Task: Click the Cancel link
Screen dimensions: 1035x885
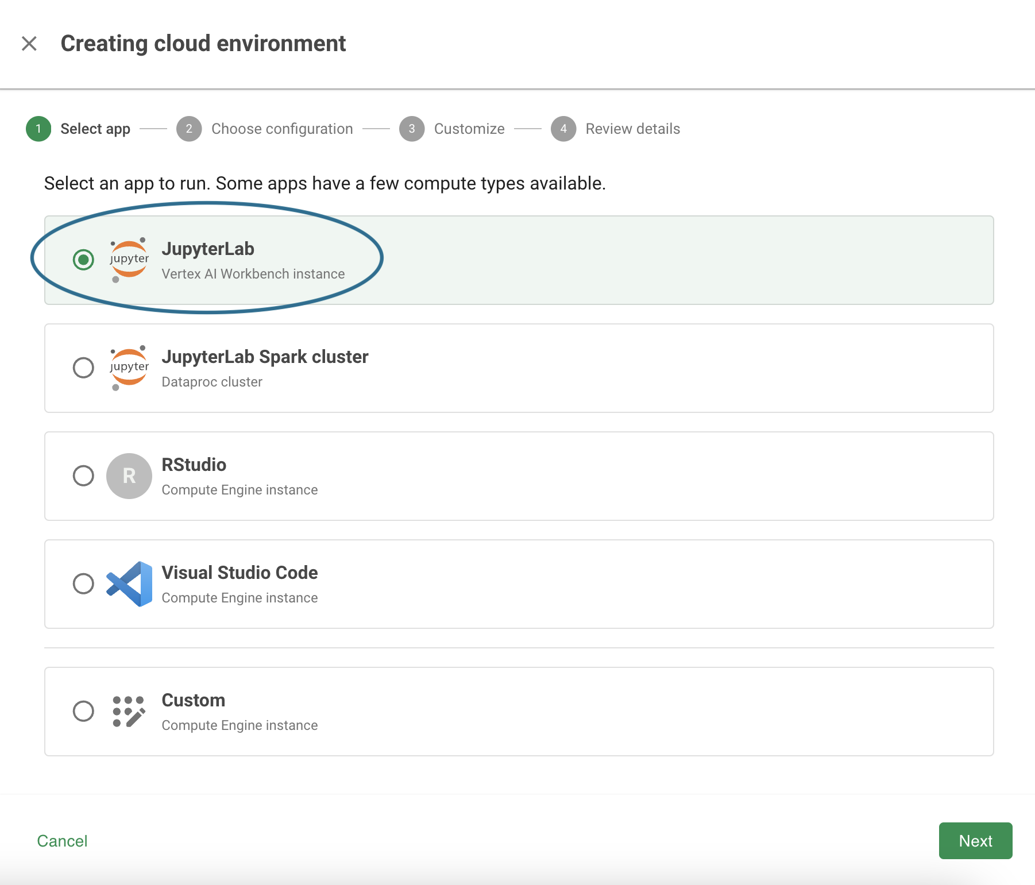Action: pyautogui.click(x=62, y=841)
